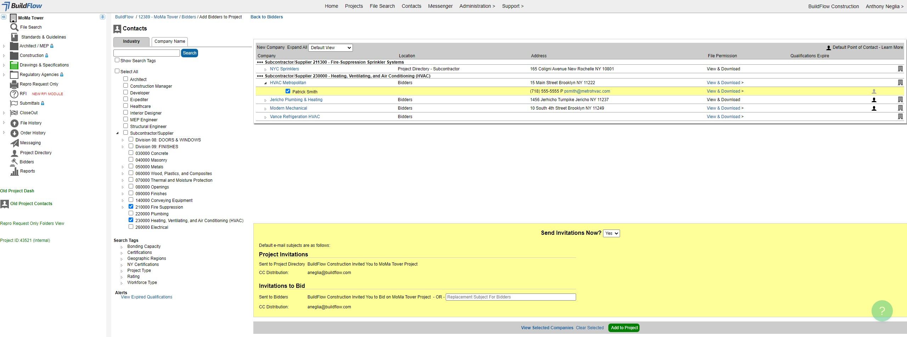Click the Messaging paper plane icon
This screenshot has height=337, width=907.
coord(15,143)
